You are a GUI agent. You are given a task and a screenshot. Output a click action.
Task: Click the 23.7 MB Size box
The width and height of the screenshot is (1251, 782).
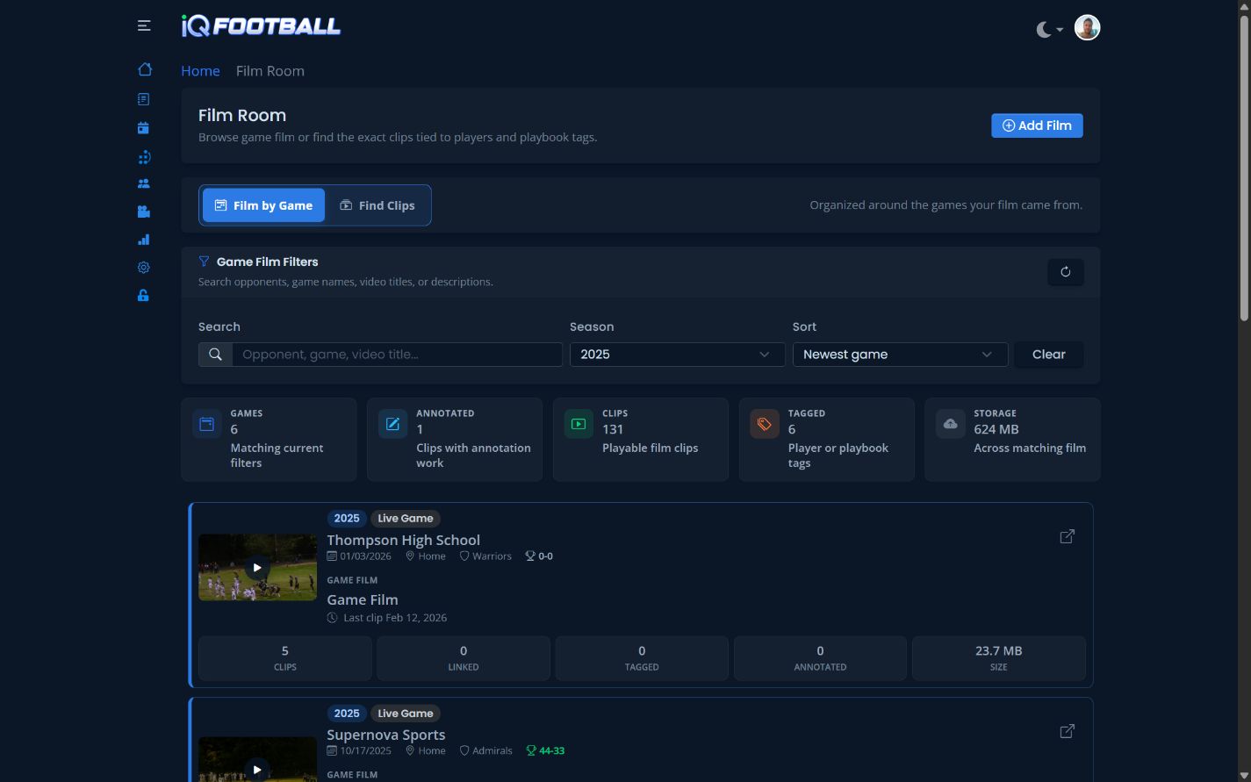click(998, 658)
